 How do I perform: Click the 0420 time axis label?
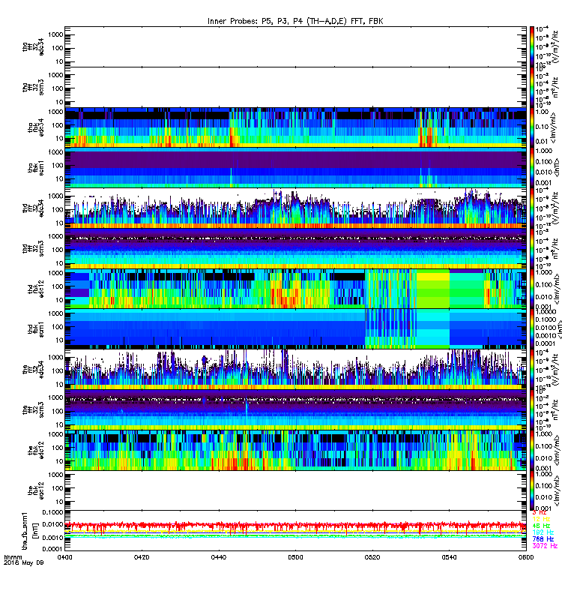[142, 557]
